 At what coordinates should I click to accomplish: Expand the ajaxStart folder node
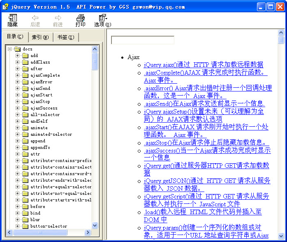click(x=17, y=95)
